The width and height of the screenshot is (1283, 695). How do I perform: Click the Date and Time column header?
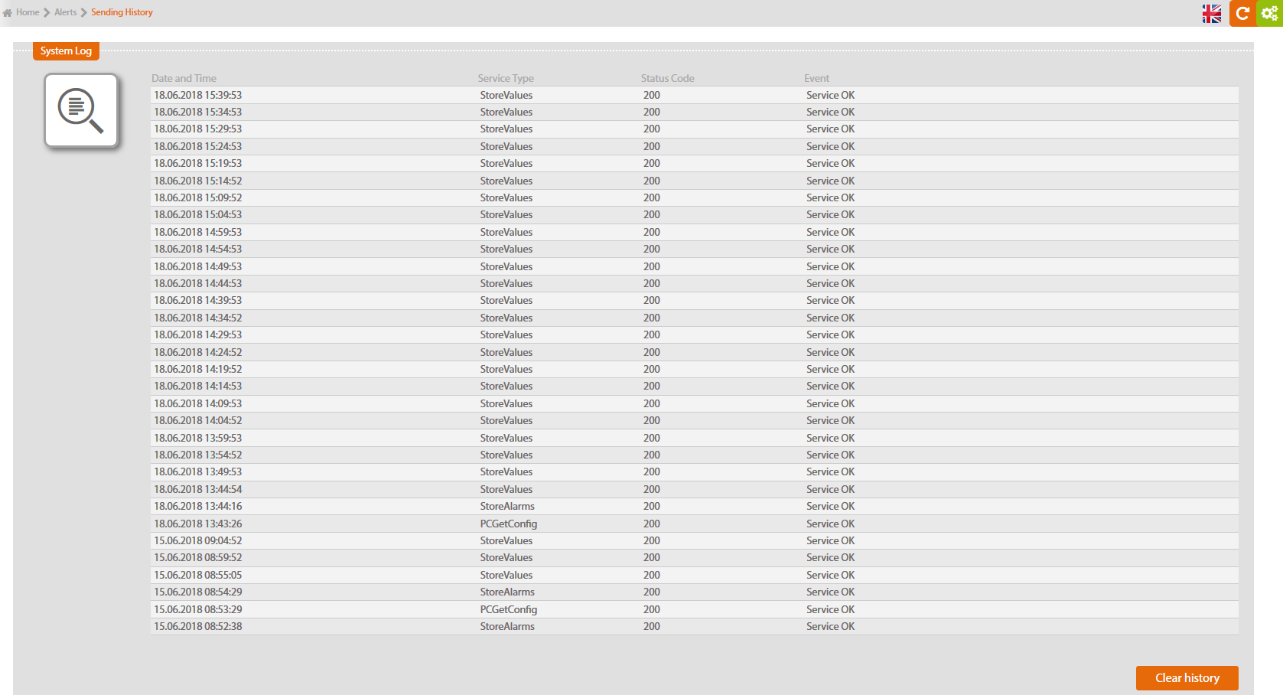pyautogui.click(x=184, y=78)
